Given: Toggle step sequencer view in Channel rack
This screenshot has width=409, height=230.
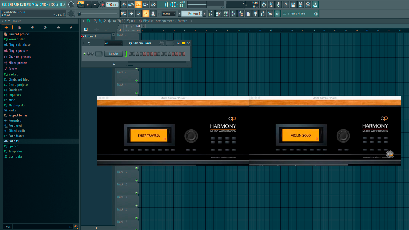Looking at the screenshot, I should click(184, 43).
